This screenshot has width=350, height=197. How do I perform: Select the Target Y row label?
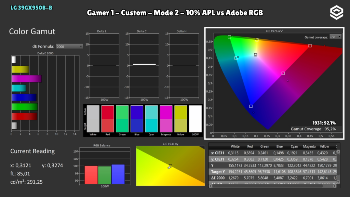[x=218, y=172]
